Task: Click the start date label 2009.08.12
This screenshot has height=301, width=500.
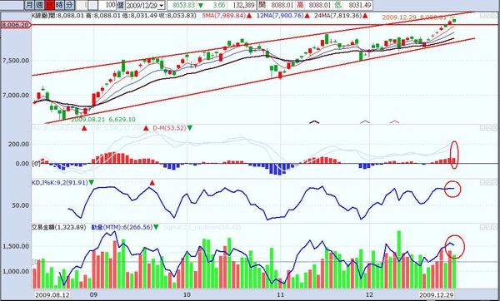Action: pos(52,295)
